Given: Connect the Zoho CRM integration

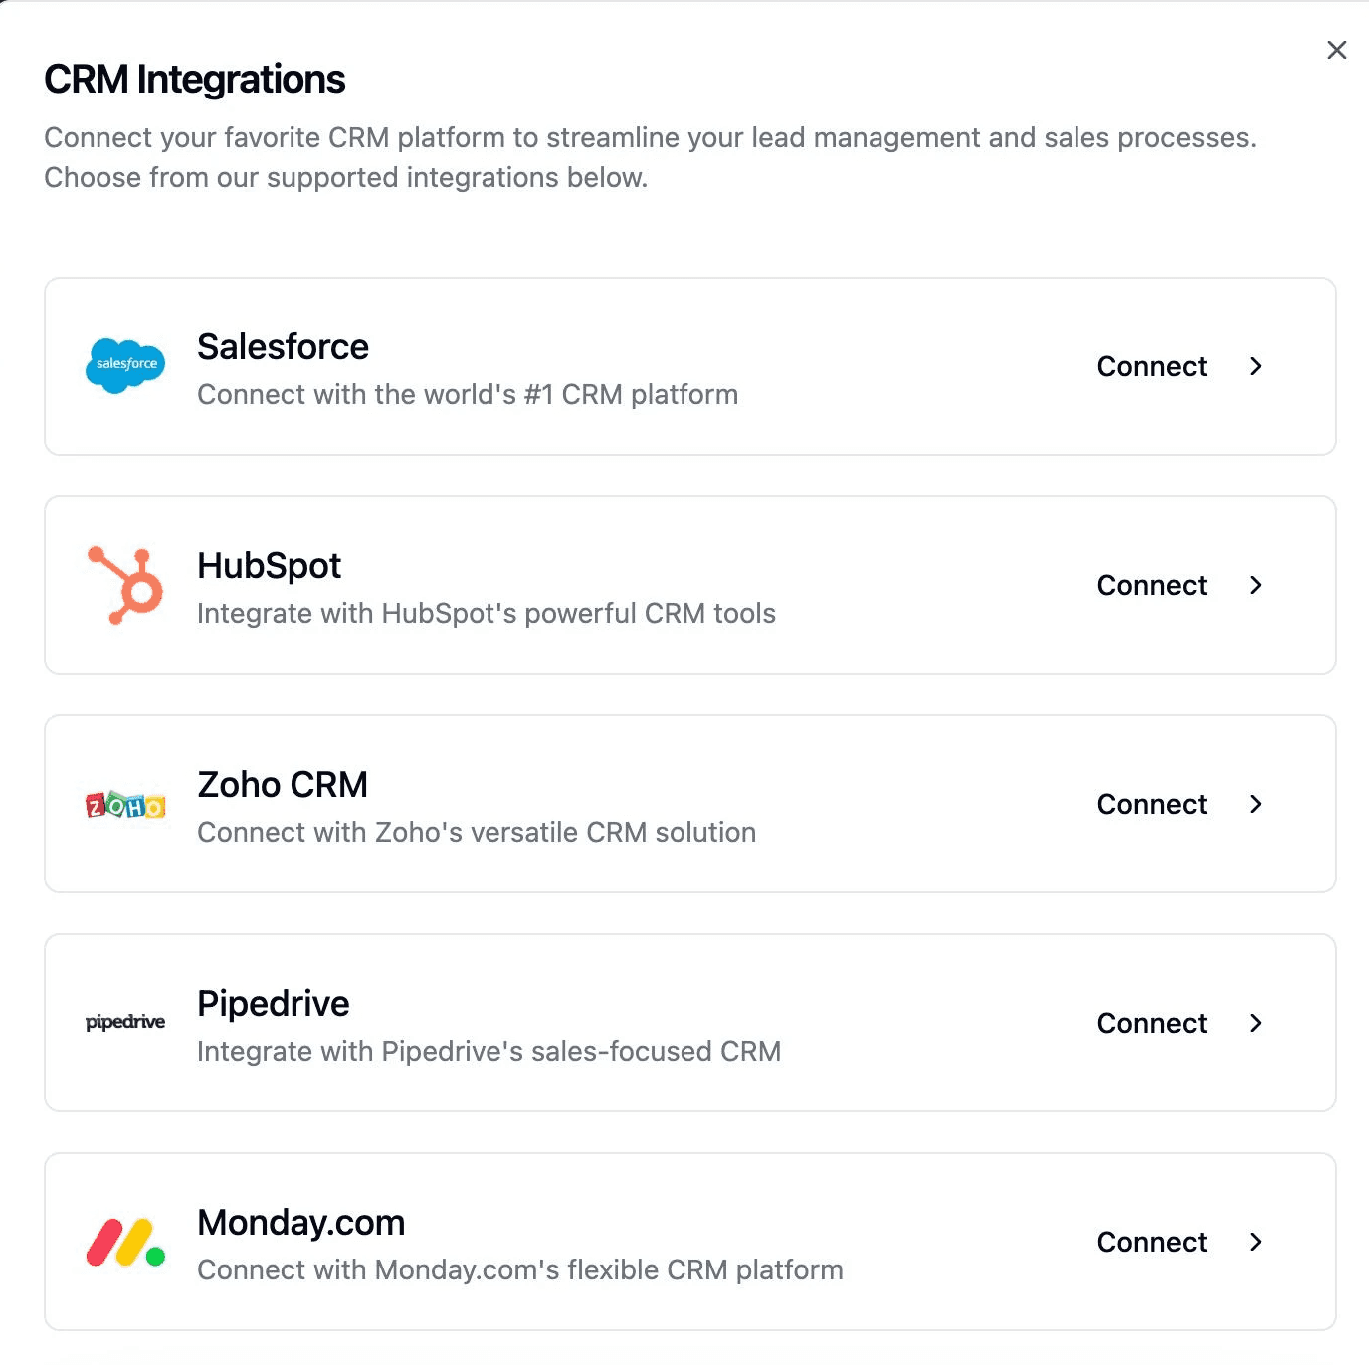Looking at the screenshot, I should tap(1180, 804).
